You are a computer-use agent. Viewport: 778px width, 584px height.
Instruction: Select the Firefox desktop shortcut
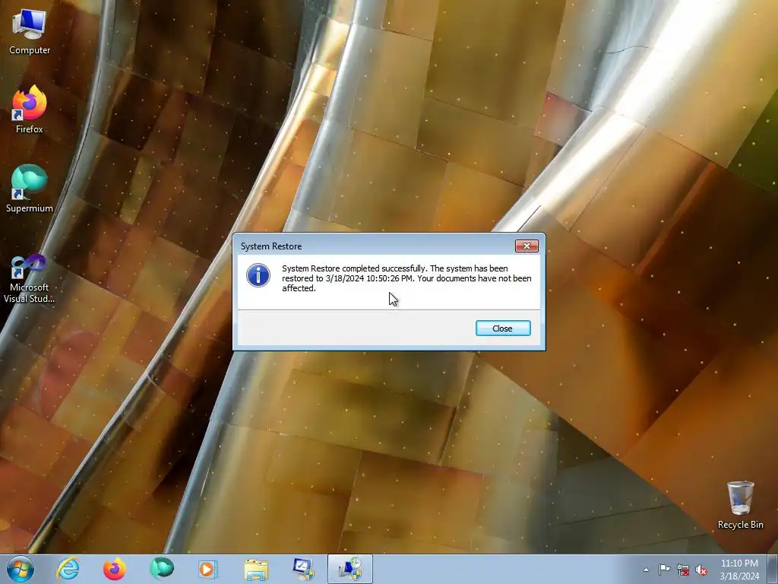[x=30, y=109]
